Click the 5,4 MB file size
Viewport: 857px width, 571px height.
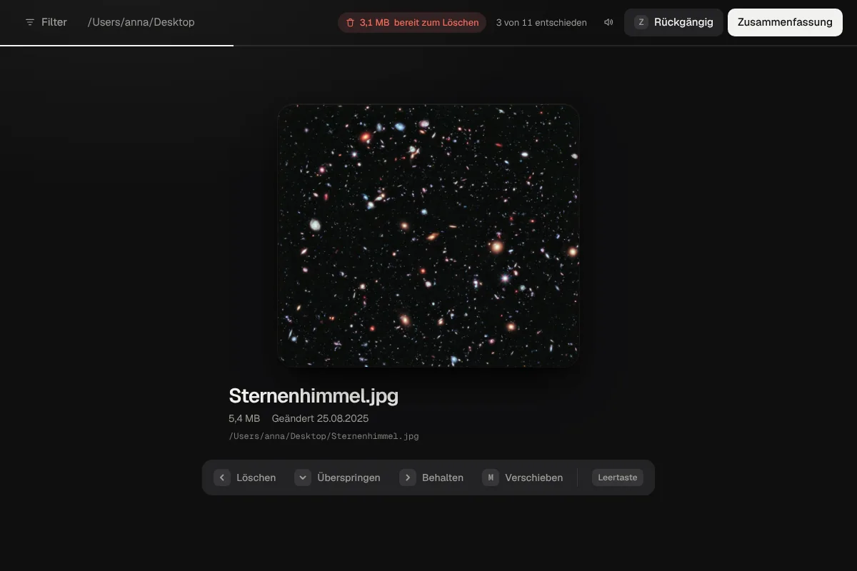pos(244,418)
